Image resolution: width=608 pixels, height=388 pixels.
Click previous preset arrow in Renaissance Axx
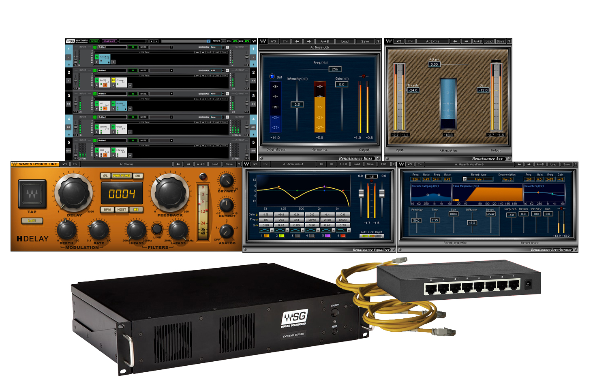[x=455, y=41]
